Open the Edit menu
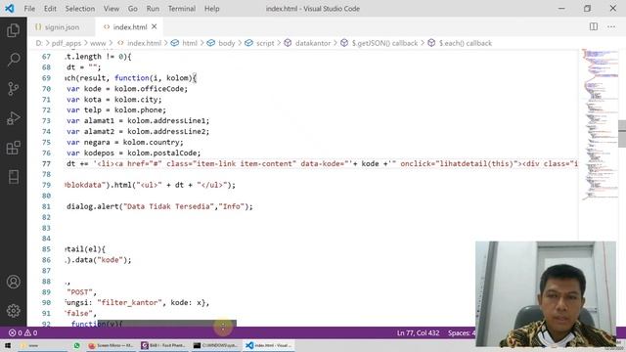626x352 pixels. (x=50, y=9)
